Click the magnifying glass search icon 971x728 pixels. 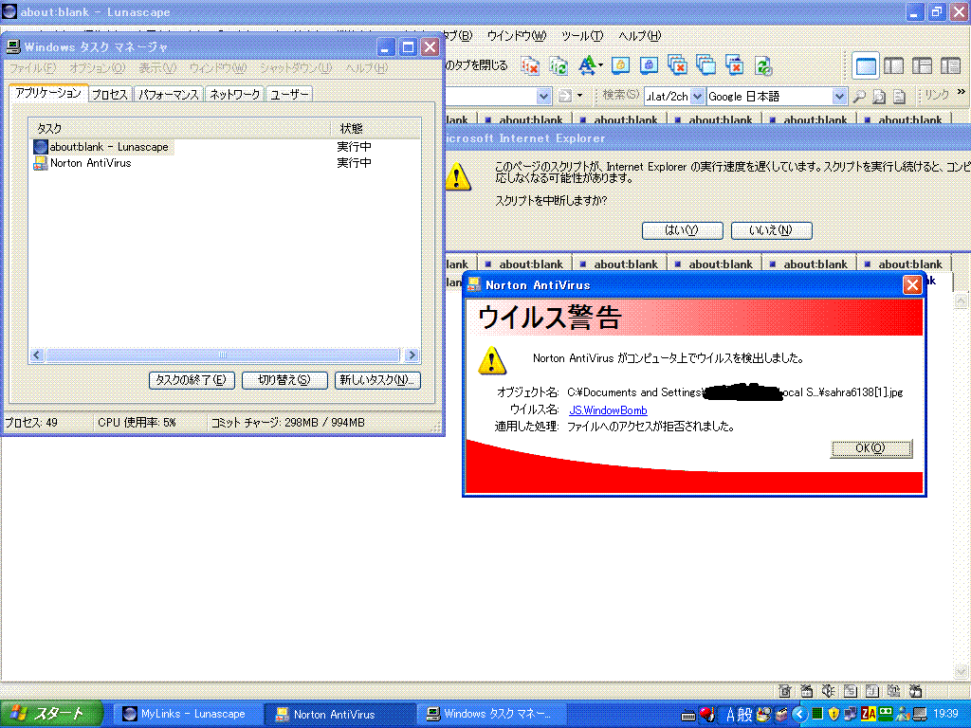[x=859, y=96]
